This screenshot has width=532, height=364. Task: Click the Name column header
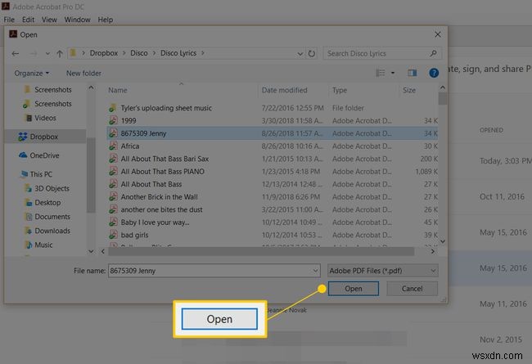(x=117, y=90)
